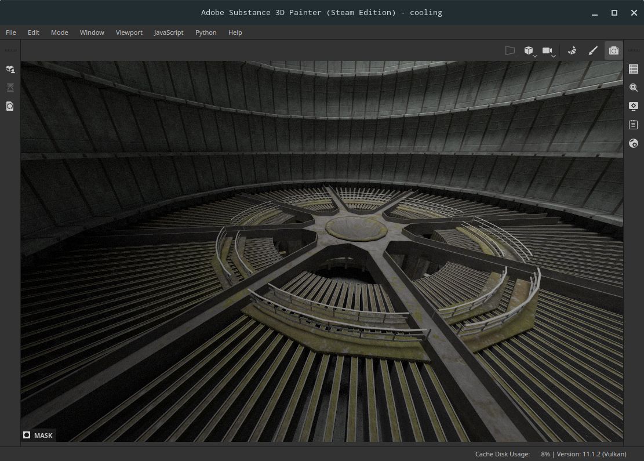Close the Substance 3D Painter window

click(634, 13)
